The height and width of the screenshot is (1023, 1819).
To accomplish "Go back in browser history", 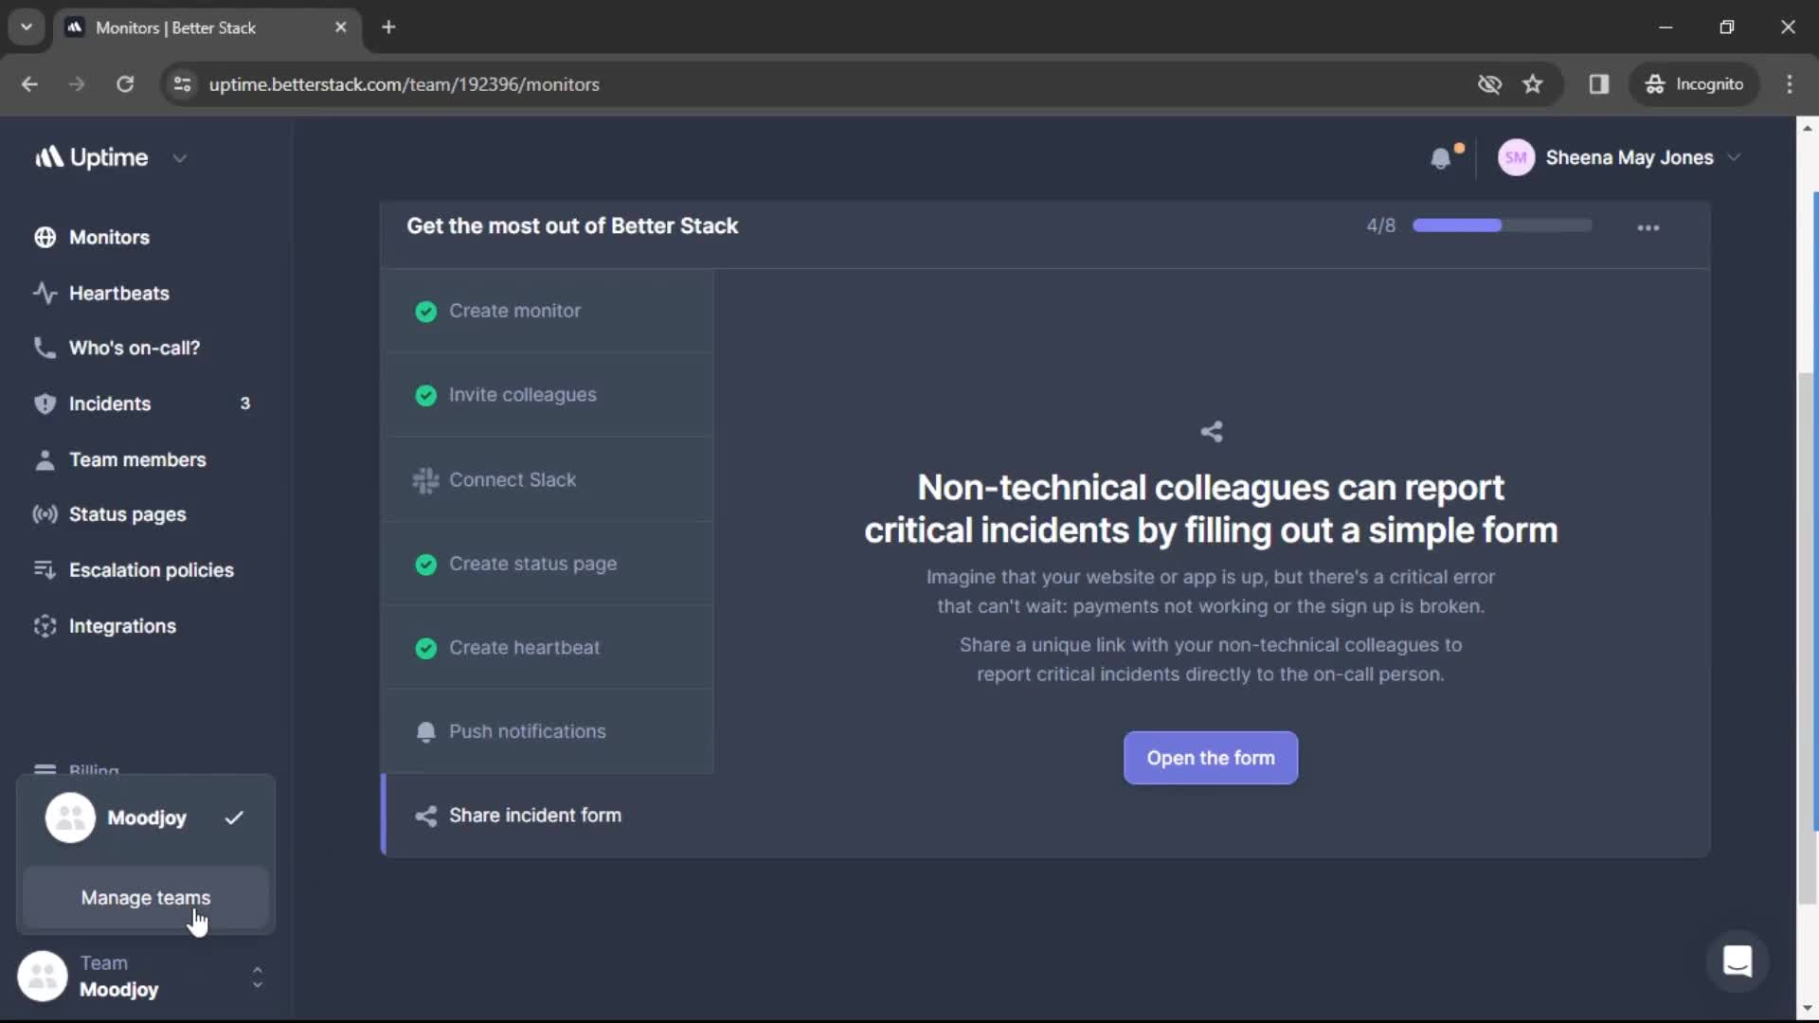I will tap(29, 84).
